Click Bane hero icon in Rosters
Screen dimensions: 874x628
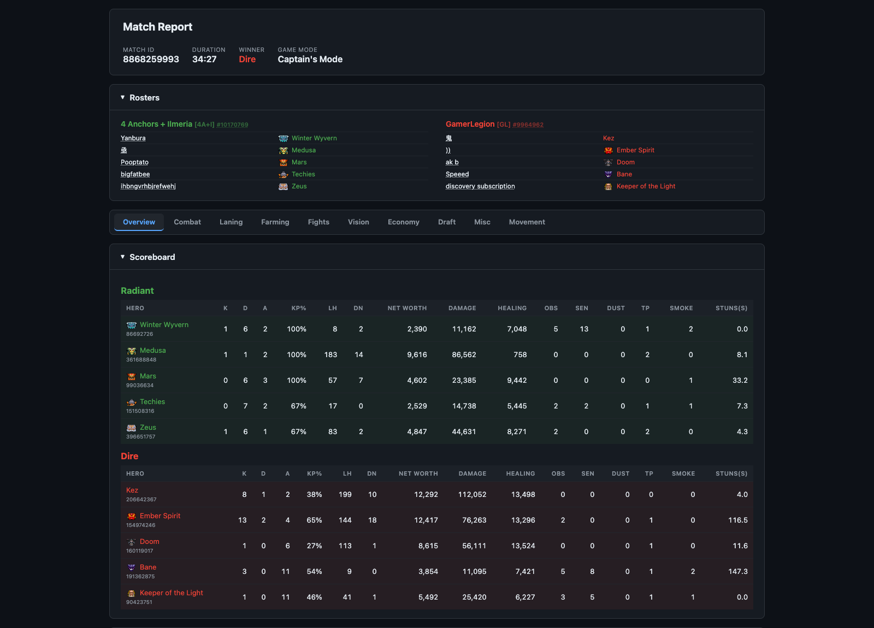tap(609, 175)
